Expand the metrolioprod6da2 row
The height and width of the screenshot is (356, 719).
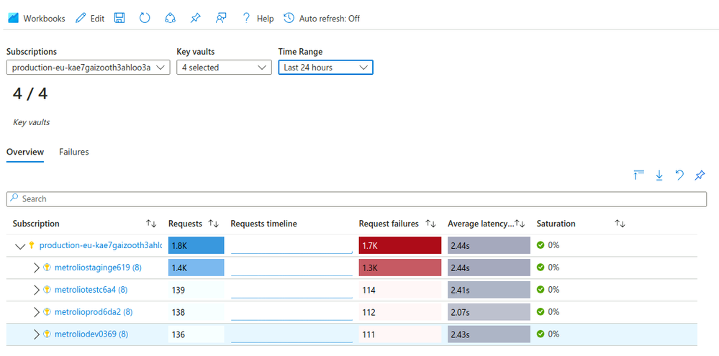37,312
